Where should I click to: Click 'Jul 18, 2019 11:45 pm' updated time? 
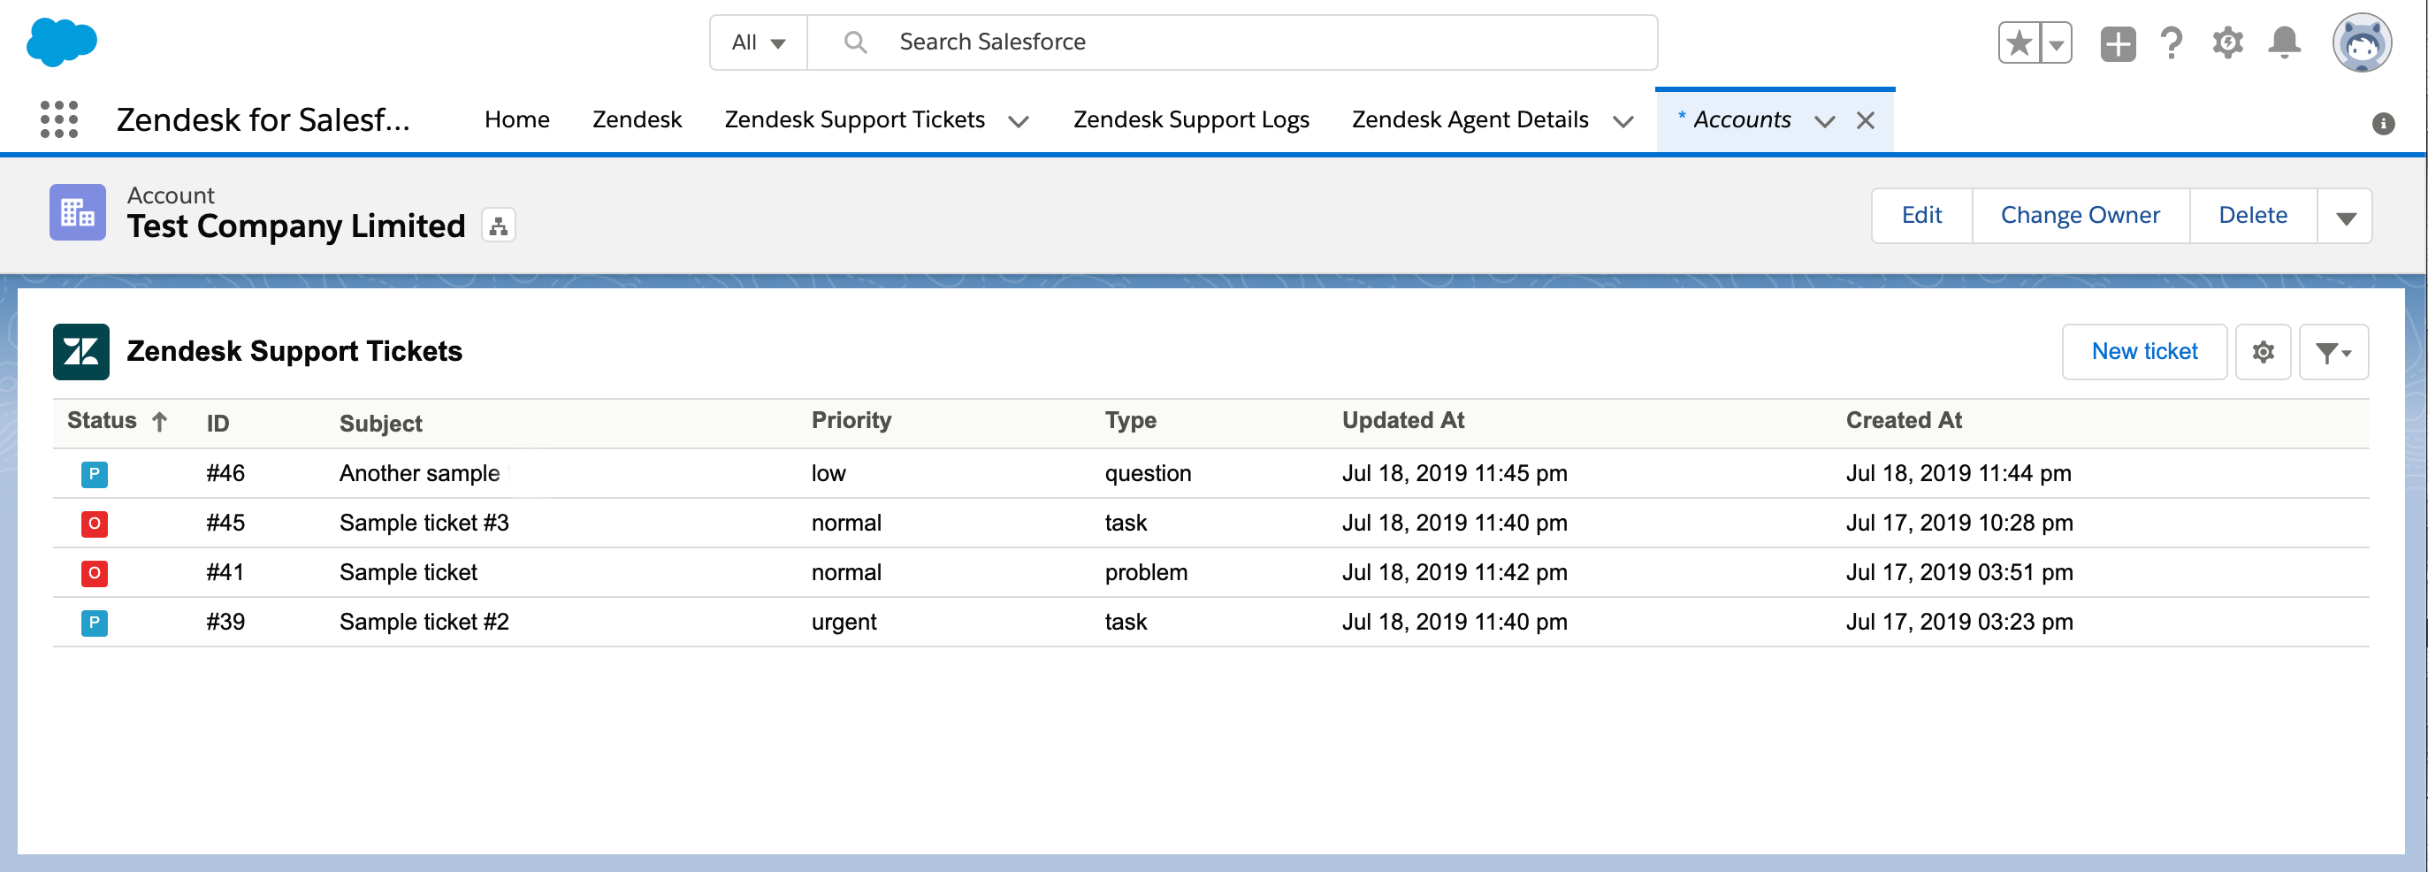1454,473
